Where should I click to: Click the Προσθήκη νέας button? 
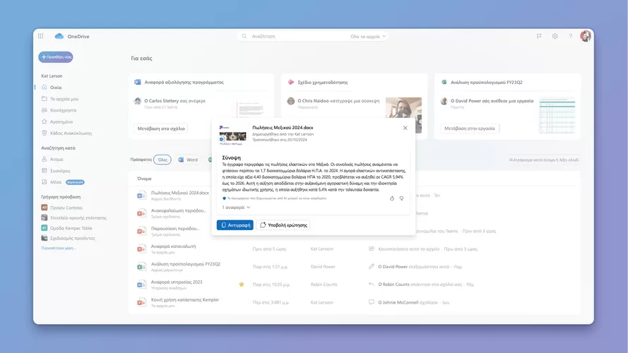pyautogui.click(x=56, y=56)
